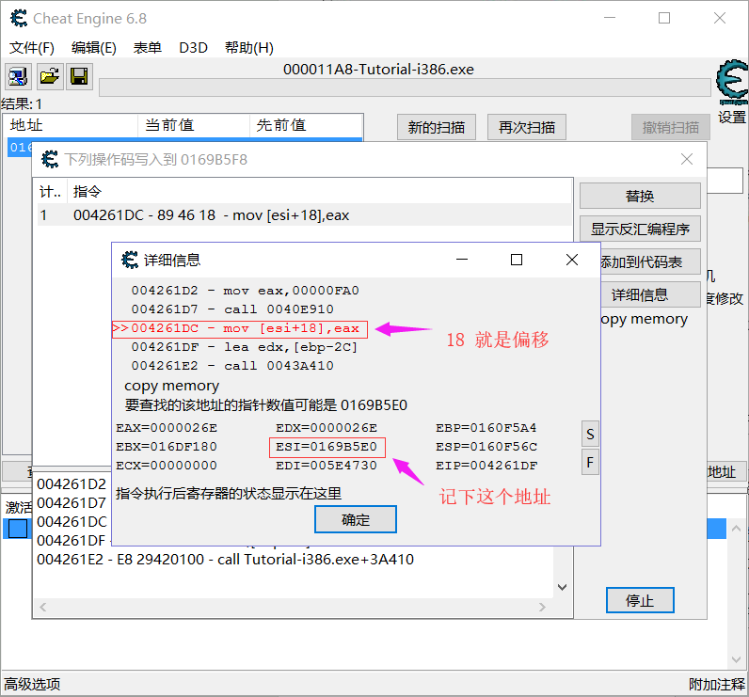Close the opcode writes window 0169B5F8
Image resolution: width=749 pixels, height=697 pixels.
[686, 159]
